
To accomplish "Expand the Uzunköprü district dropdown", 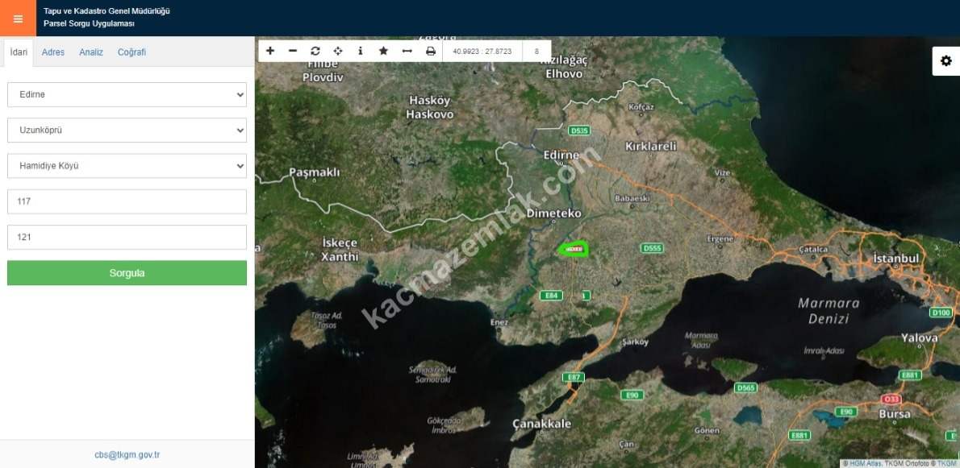I will tap(127, 130).
